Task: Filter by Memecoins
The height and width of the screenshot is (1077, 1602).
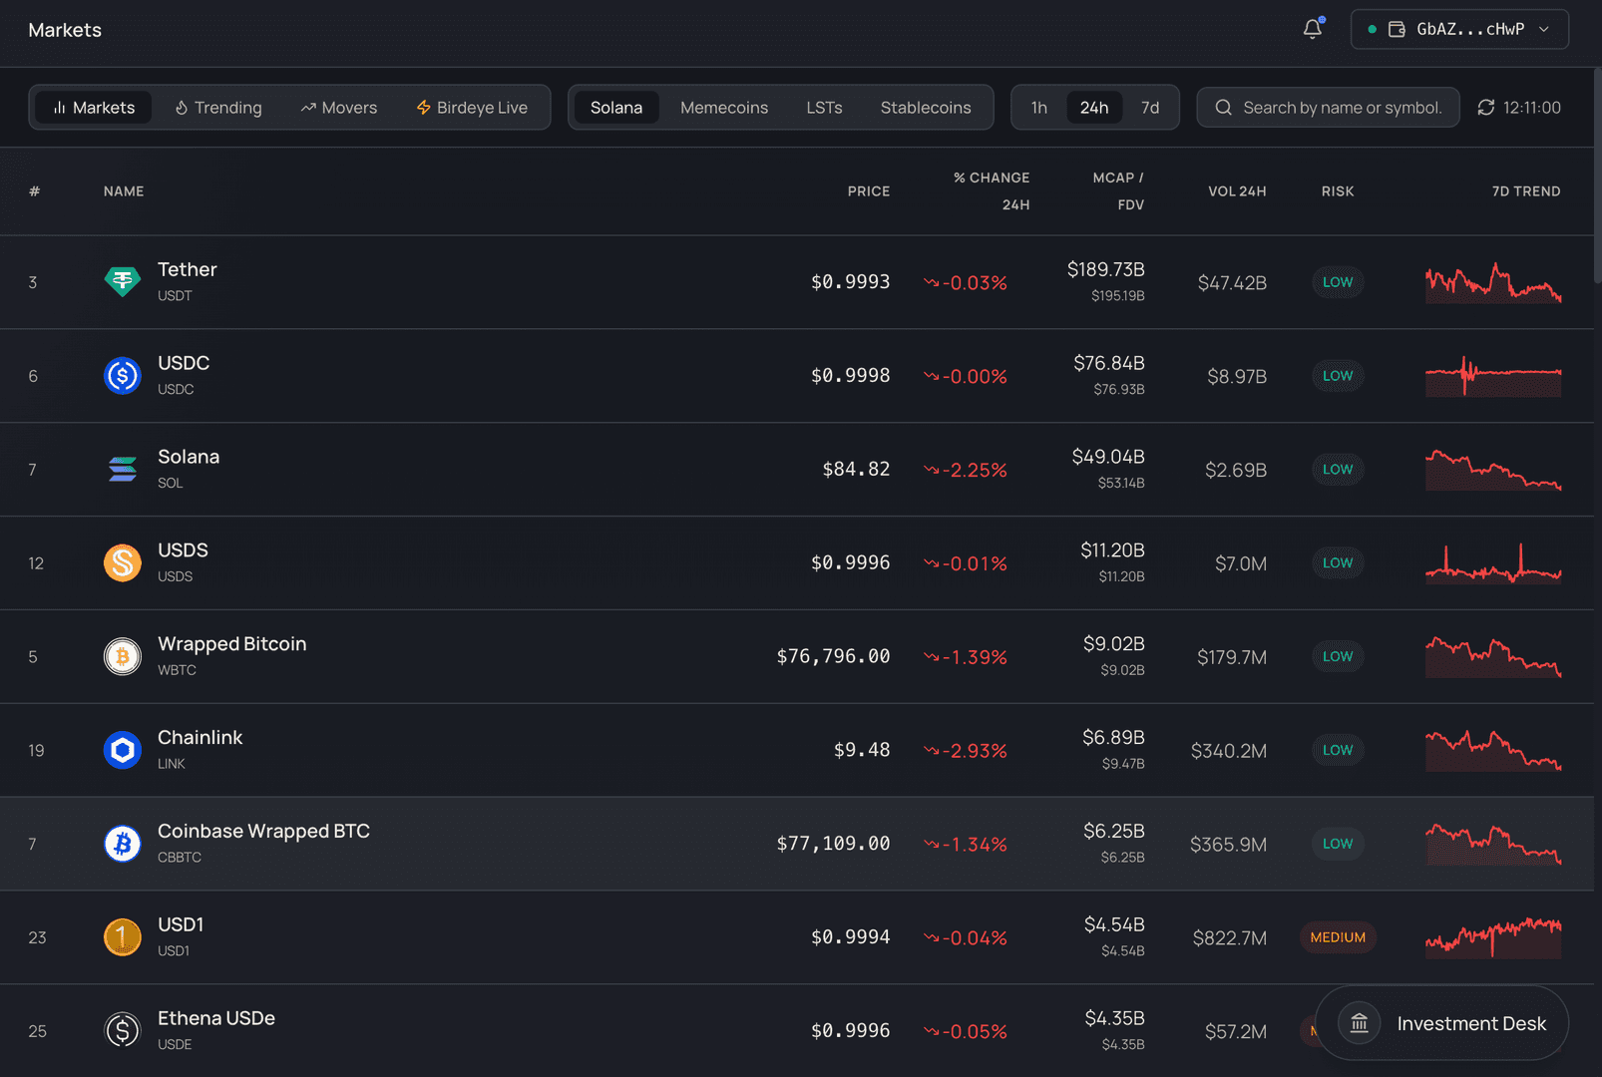Action: pos(724,108)
